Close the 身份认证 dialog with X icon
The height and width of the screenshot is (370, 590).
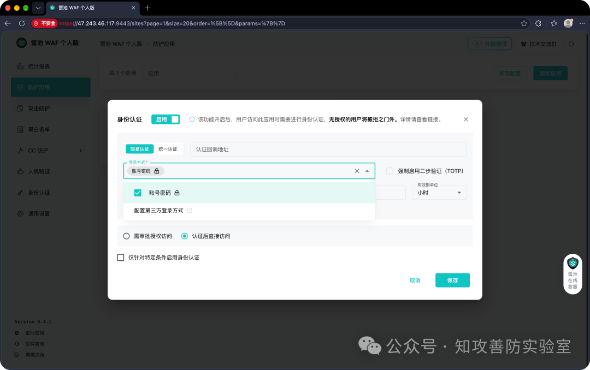[x=466, y=119]
